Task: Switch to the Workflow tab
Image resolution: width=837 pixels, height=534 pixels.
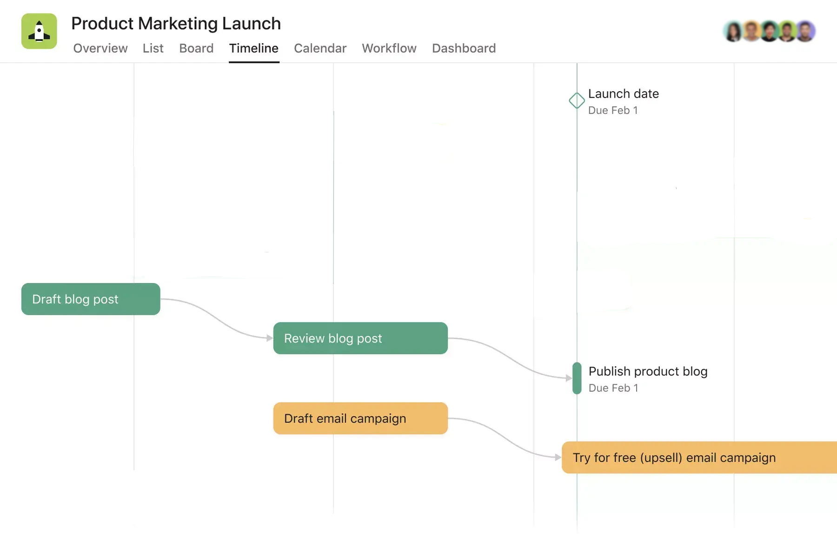Action: click(x=389, y=48)
